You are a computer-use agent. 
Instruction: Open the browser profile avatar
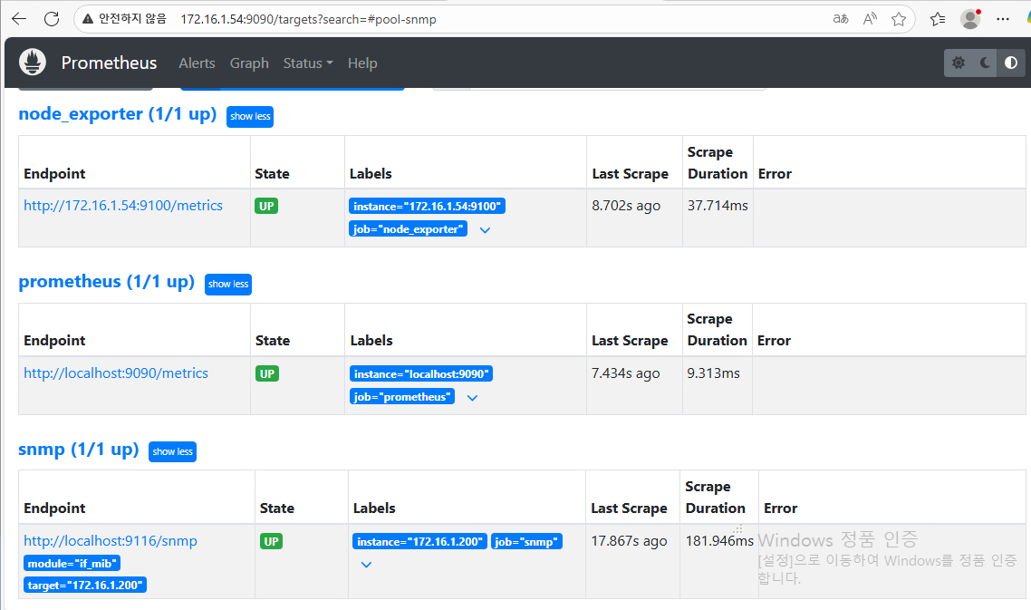click(970, 19)
